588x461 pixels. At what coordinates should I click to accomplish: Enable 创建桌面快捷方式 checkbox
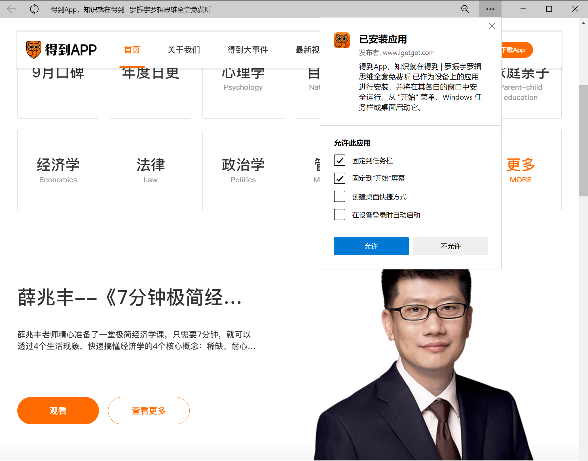(x=339, y=196)
